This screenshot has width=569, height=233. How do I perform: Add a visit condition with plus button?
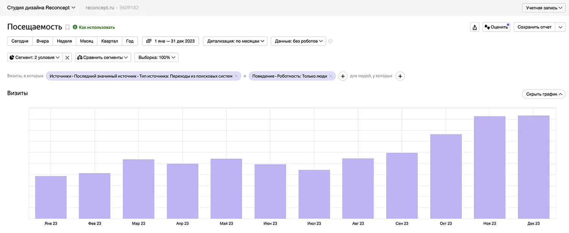pyautogui.click(x=343, y=76)
